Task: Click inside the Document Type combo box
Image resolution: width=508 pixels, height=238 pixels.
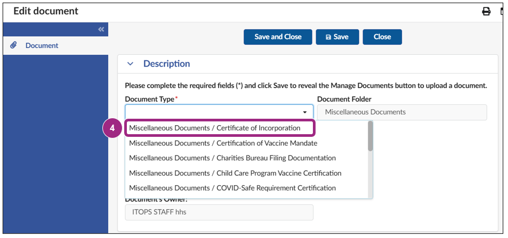Action: [x=213, y=112]
